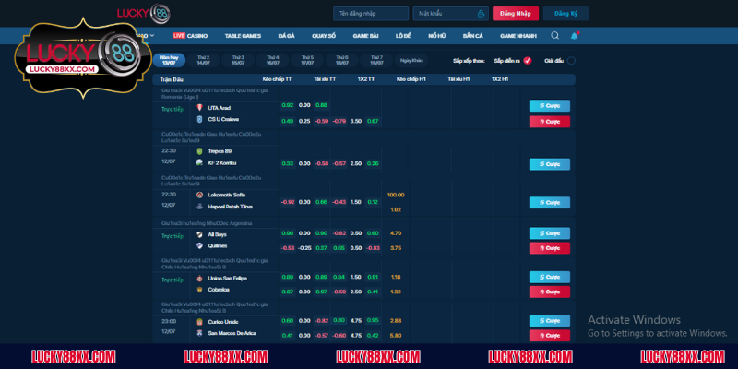Select the 3.75 odds for Quilmes
The image size is (738, 369).
click(396, 248)
